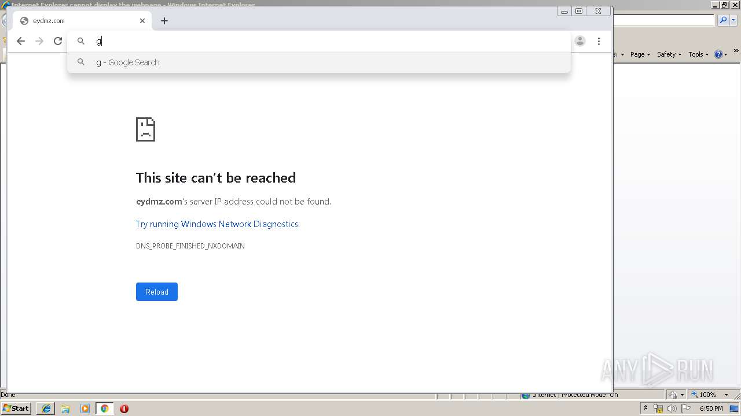Open Internet Explorer from the taskbar
Image resolution: width=741 pixels, height=416 pixels.
coord(46,408)
